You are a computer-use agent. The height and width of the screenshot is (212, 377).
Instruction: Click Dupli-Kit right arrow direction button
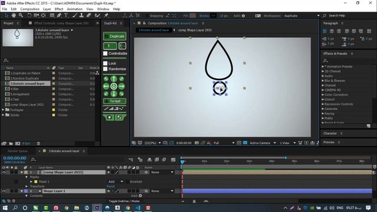[122, 87]
